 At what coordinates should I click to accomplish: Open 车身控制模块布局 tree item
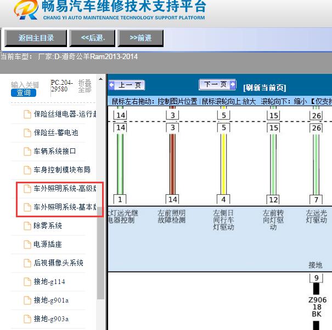coord(62,170)
